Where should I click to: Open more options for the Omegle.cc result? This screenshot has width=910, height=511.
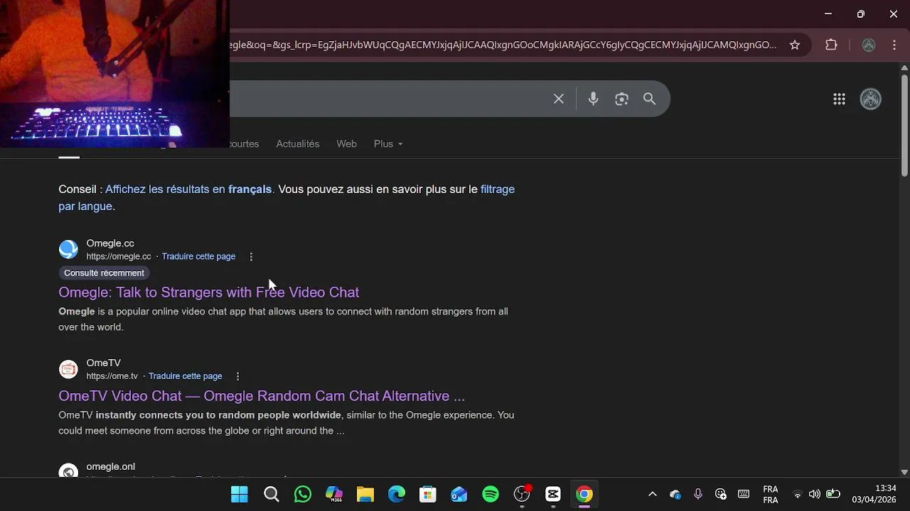pos(251,257)
